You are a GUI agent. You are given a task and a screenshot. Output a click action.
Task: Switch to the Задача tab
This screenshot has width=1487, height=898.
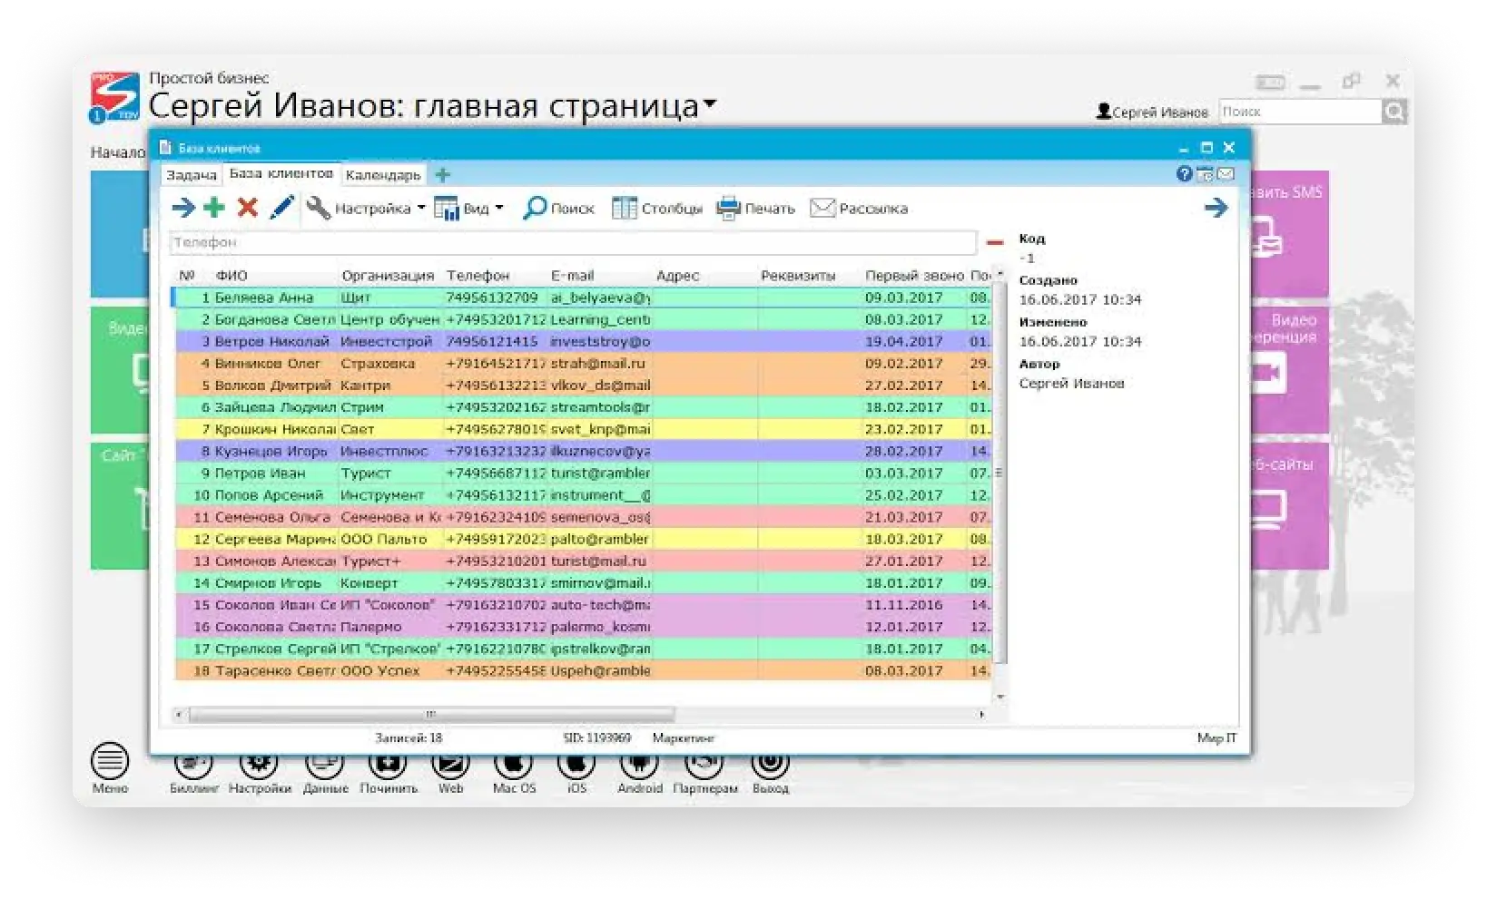click(x=192, y=175)
